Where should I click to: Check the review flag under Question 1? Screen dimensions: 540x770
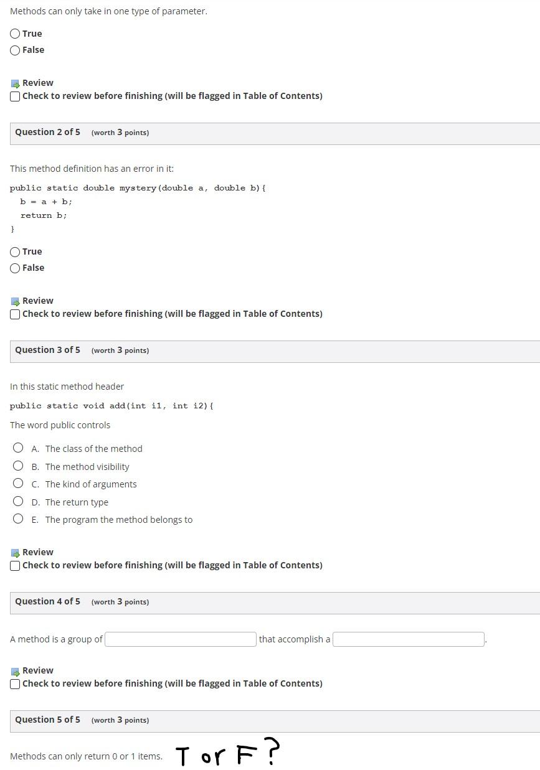(14, 96)
